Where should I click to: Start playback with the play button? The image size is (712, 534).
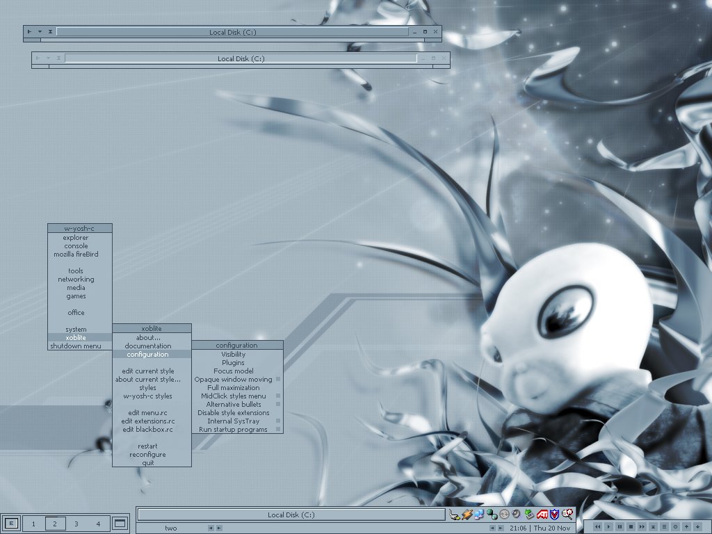tap(608, 526)
